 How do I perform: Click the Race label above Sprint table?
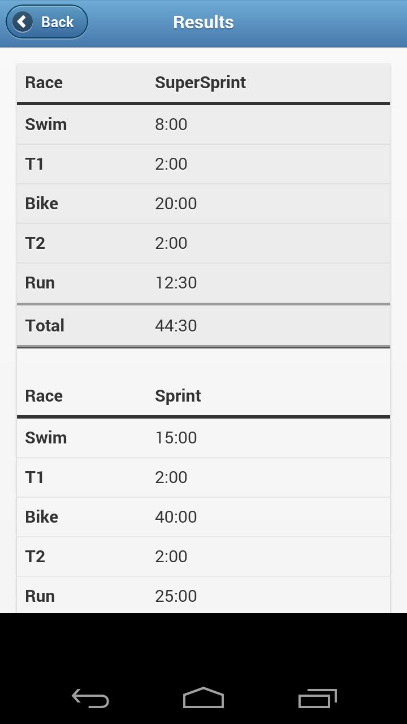tap(44, 396)
